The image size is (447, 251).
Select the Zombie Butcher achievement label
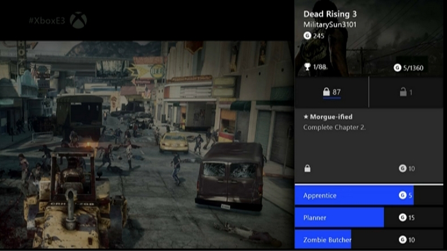point(327,240)
